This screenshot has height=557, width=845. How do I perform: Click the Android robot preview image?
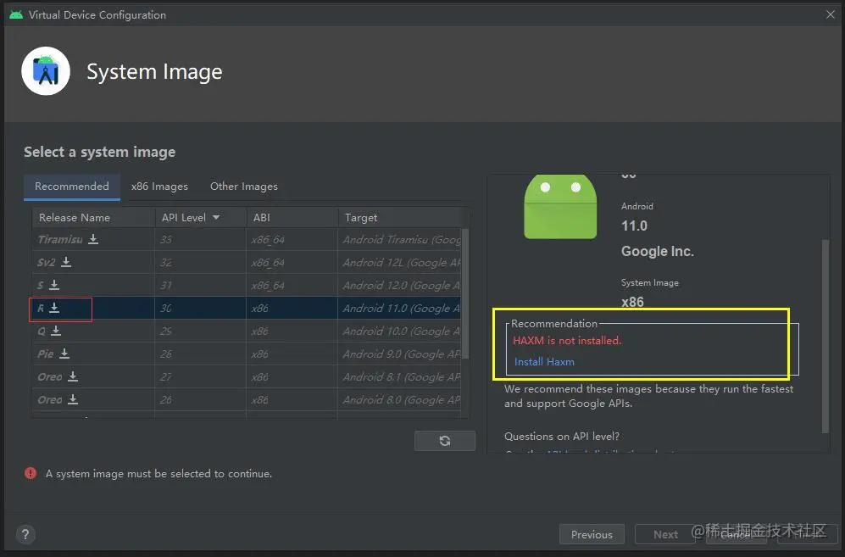[x=560, y=207]
